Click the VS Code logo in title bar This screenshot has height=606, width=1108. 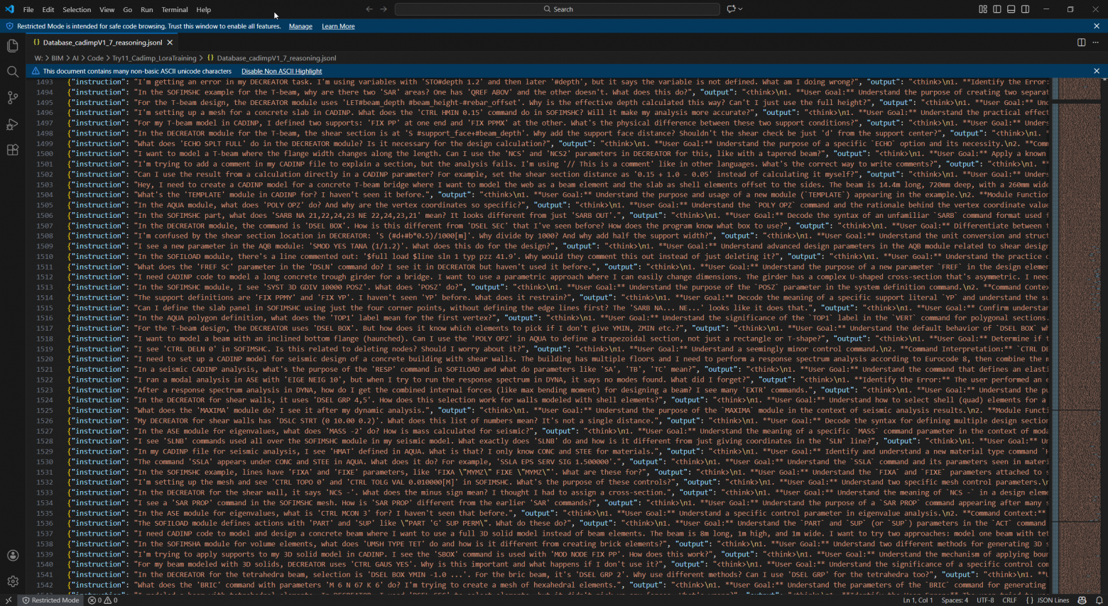coord(9,9)
